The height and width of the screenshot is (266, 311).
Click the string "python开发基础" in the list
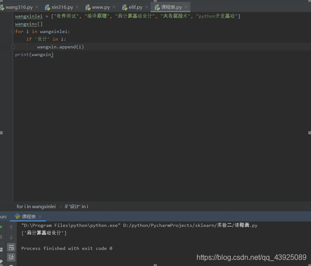coord(217,16)
